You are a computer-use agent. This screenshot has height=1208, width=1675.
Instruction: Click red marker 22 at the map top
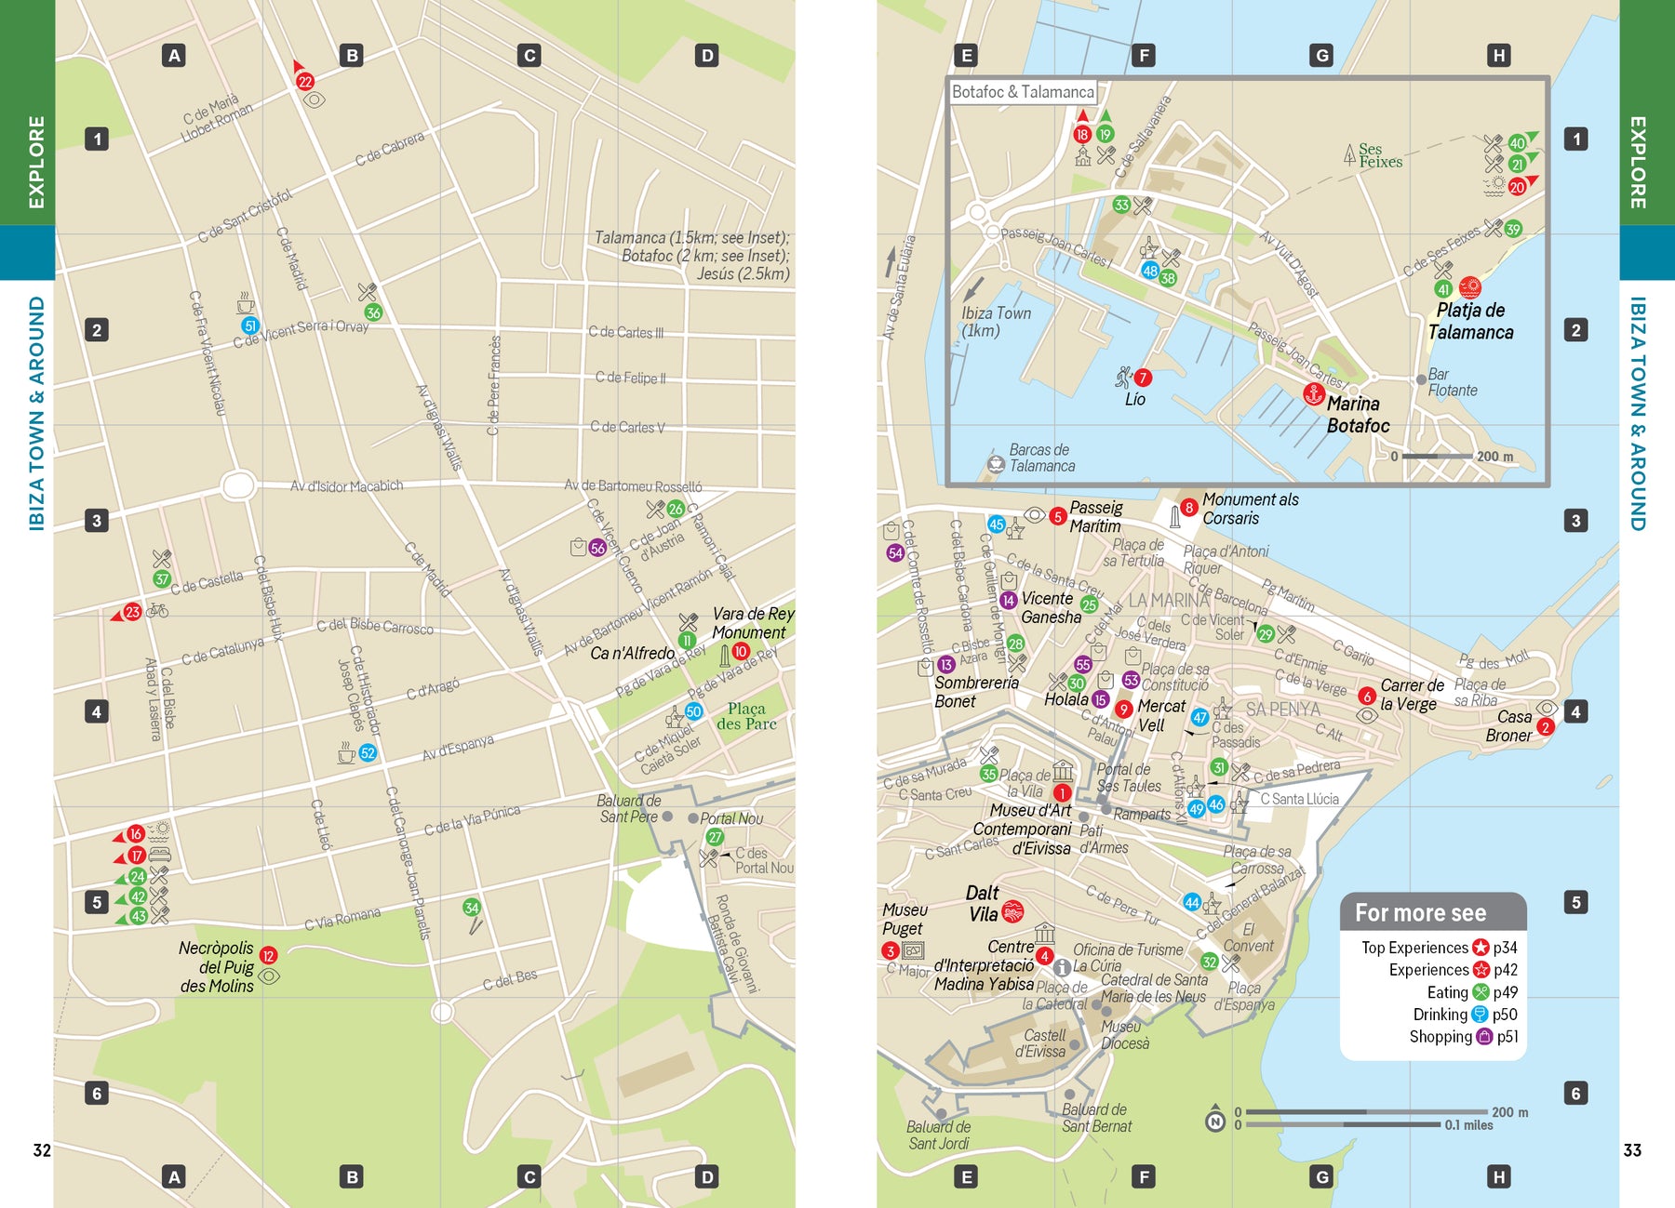point(305,82)
